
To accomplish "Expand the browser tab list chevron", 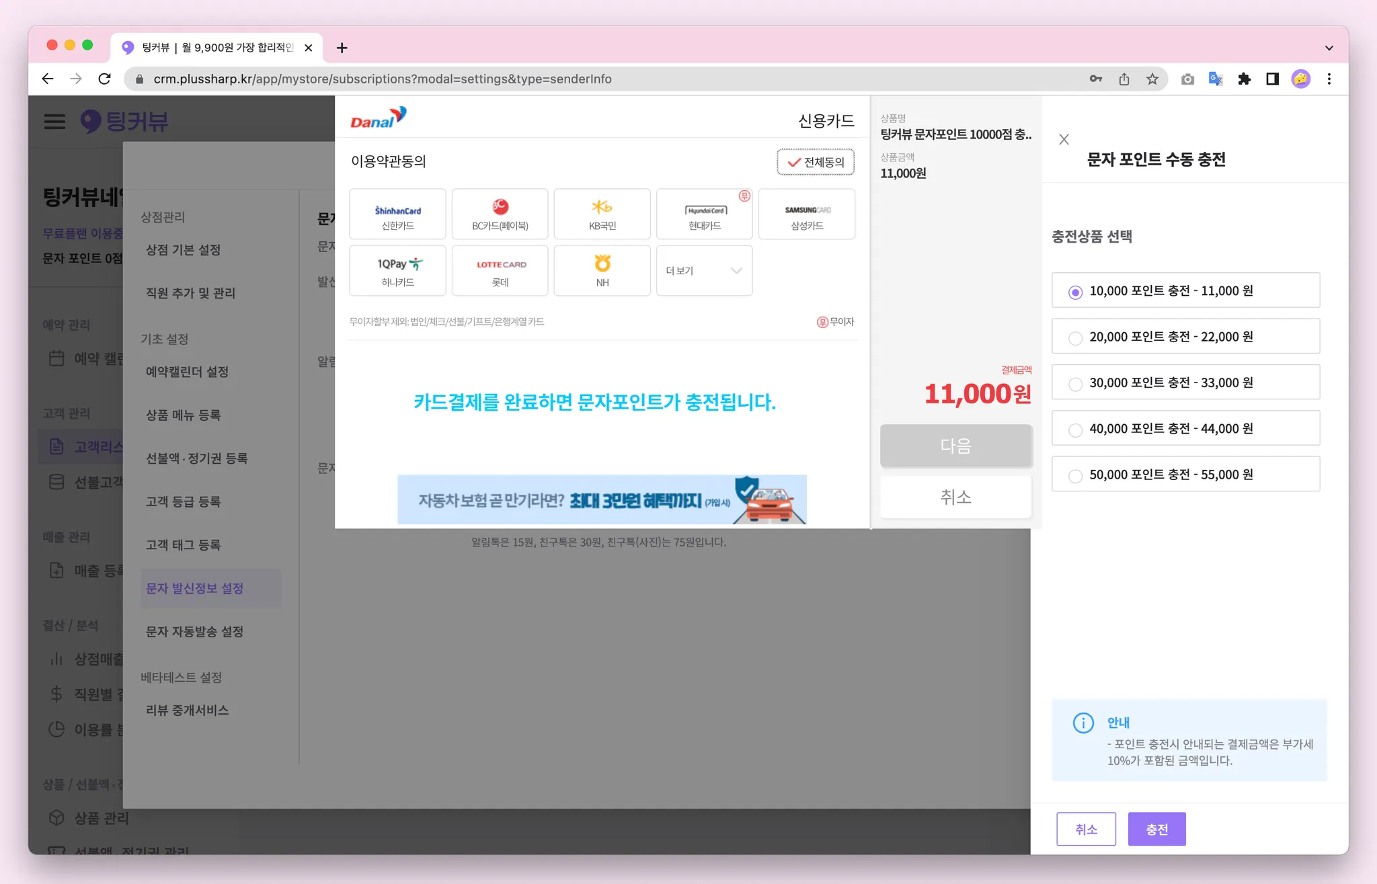I will [1329, 48].
